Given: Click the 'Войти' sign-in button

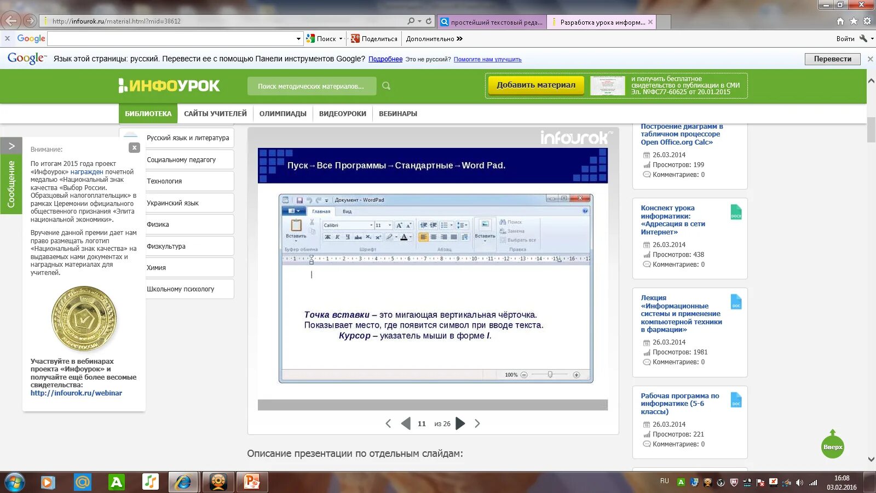Looking at the screenshot, I should click(845, 39).
